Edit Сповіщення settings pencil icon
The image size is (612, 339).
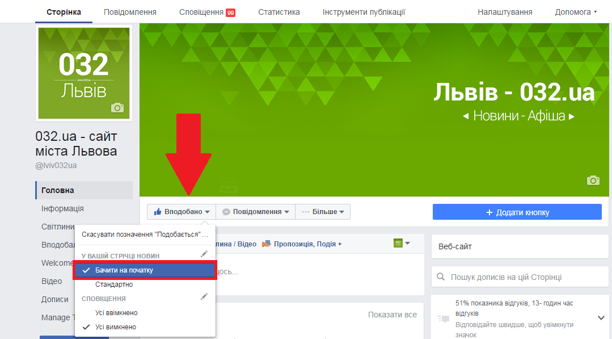204,297
